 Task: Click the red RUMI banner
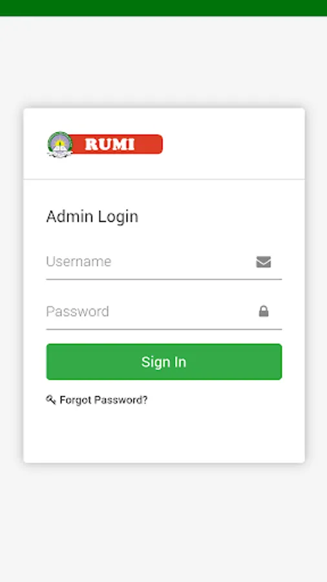point(116,144)
